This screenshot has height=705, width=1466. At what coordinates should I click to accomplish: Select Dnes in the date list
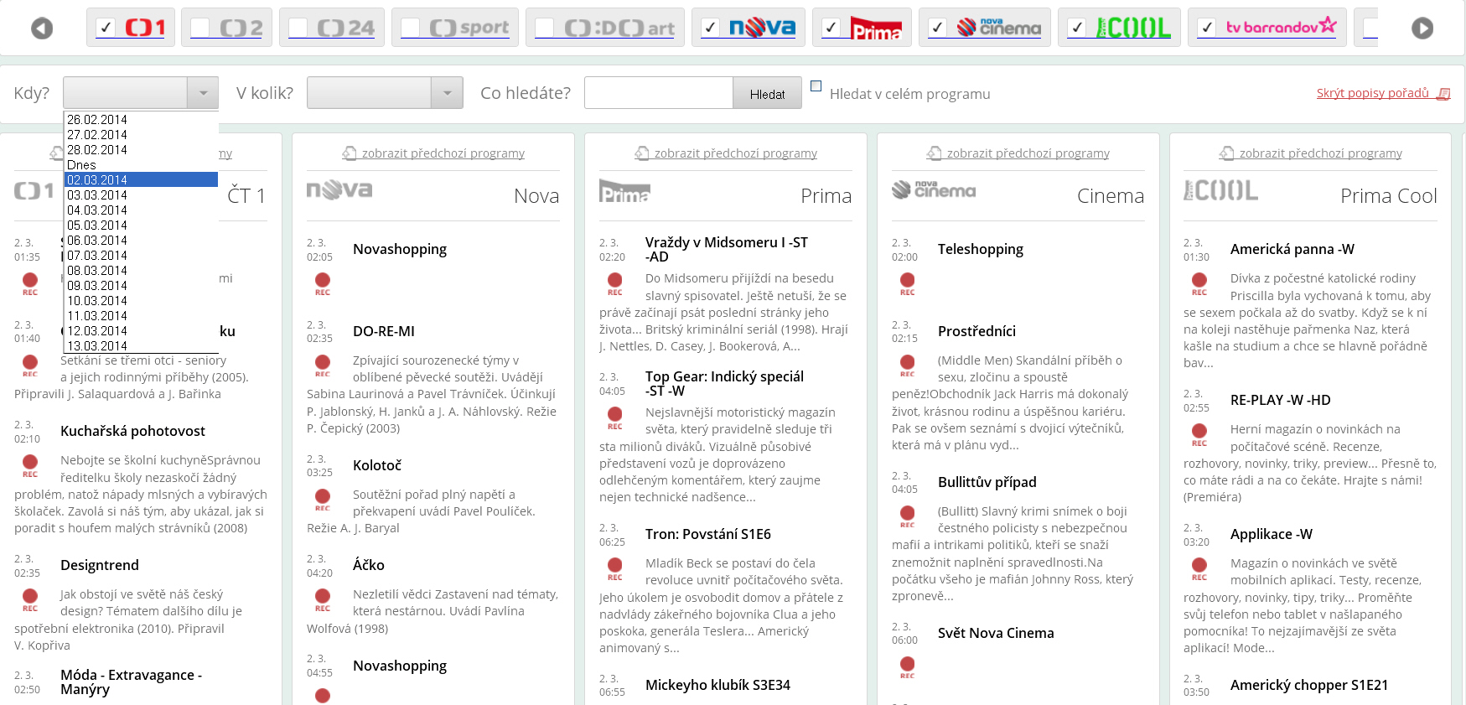[141, 165]
